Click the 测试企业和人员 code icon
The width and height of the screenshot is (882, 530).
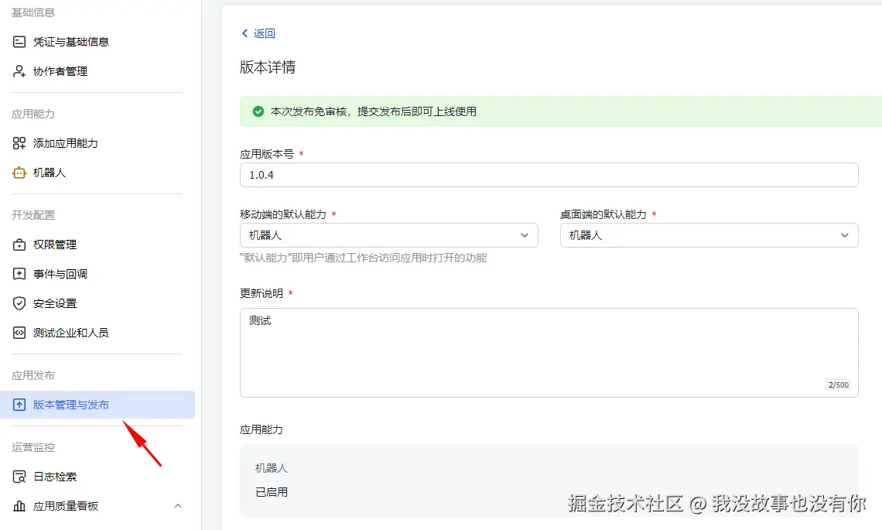(19, 333)
